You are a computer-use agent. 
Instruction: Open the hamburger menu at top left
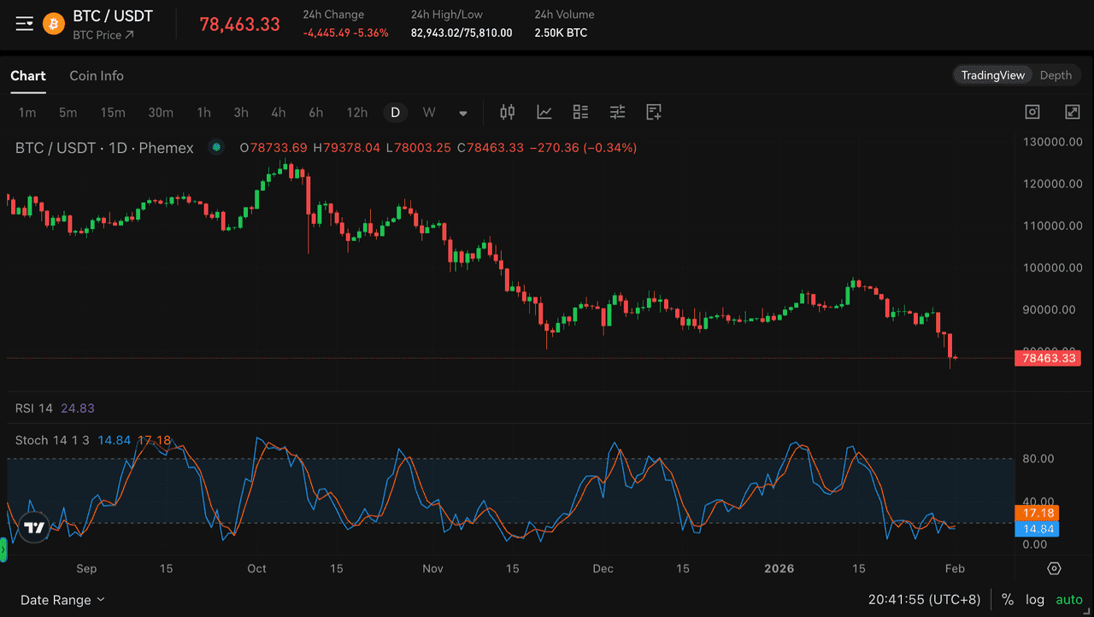pos(24,23)
